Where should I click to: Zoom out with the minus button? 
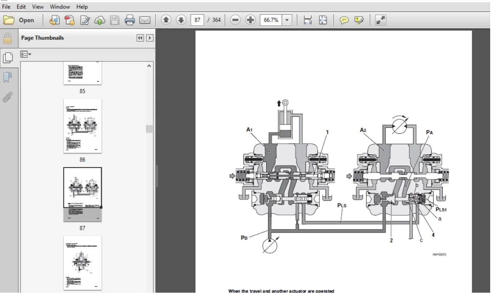pos(235,20)
